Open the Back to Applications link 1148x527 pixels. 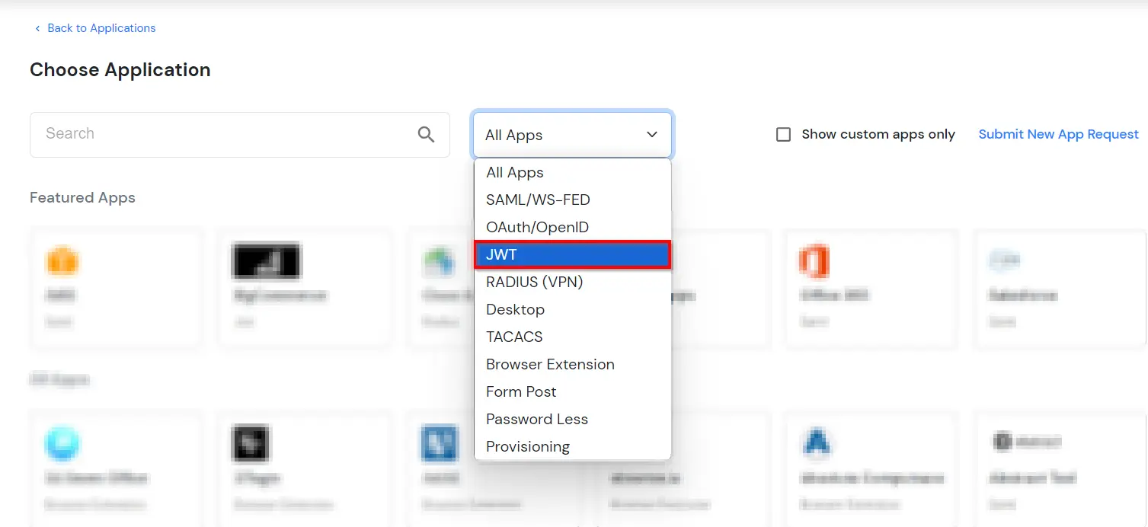click(x=101, y=28)
